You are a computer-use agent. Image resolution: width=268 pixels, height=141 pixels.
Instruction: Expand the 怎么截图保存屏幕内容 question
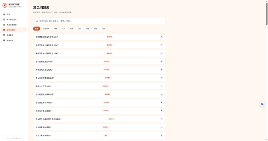pos(162,94)
